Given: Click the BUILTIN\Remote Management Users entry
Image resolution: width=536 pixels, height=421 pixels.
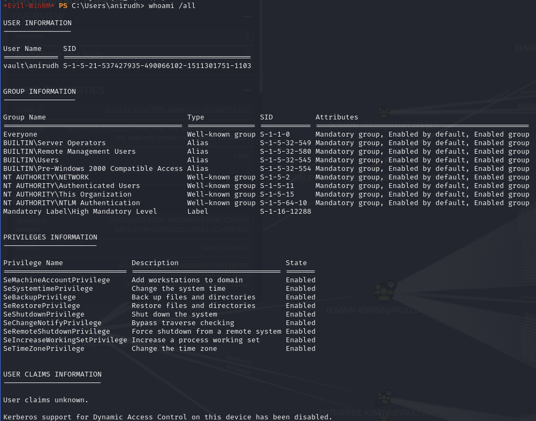Looking at the screenshot, I should point(70,152).
